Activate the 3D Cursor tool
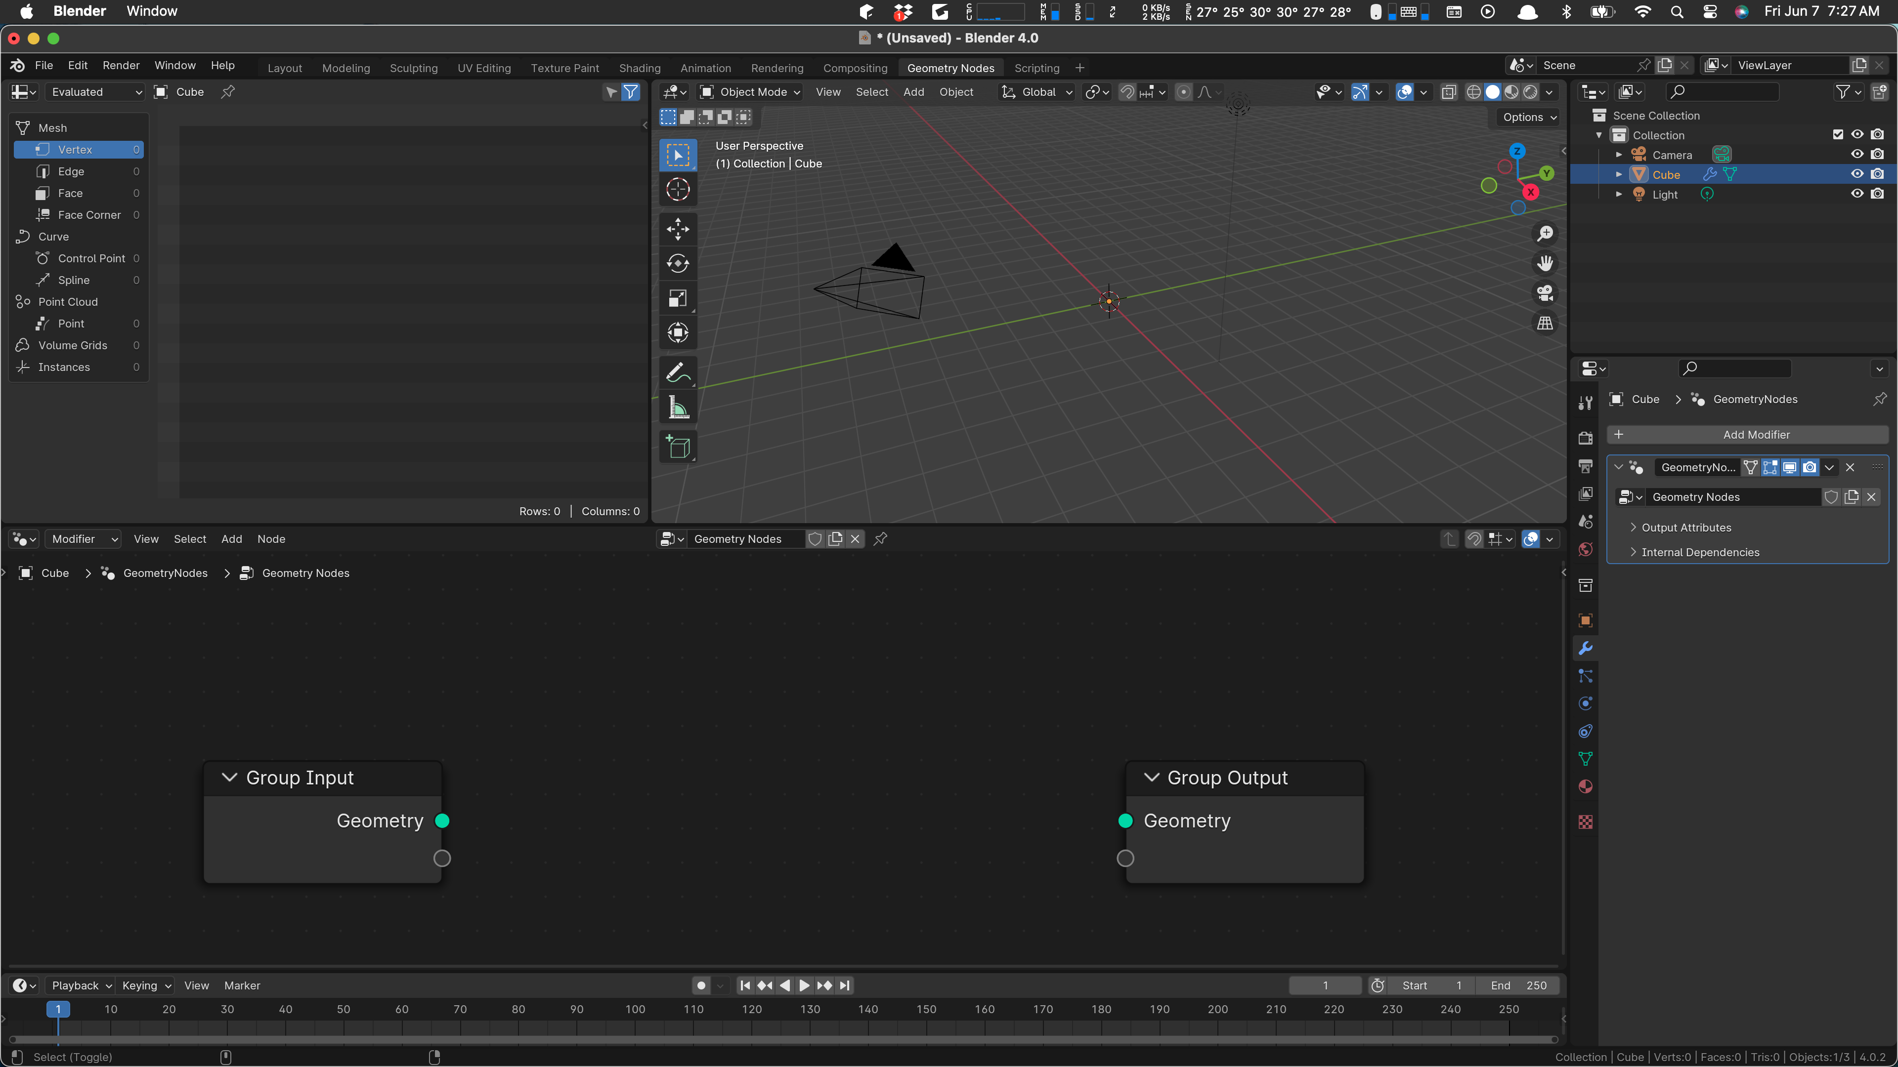The height and width of the screenshot is (1067, 1898). click(677, 189)
